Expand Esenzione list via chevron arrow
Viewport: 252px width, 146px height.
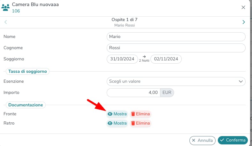[241, 81]
